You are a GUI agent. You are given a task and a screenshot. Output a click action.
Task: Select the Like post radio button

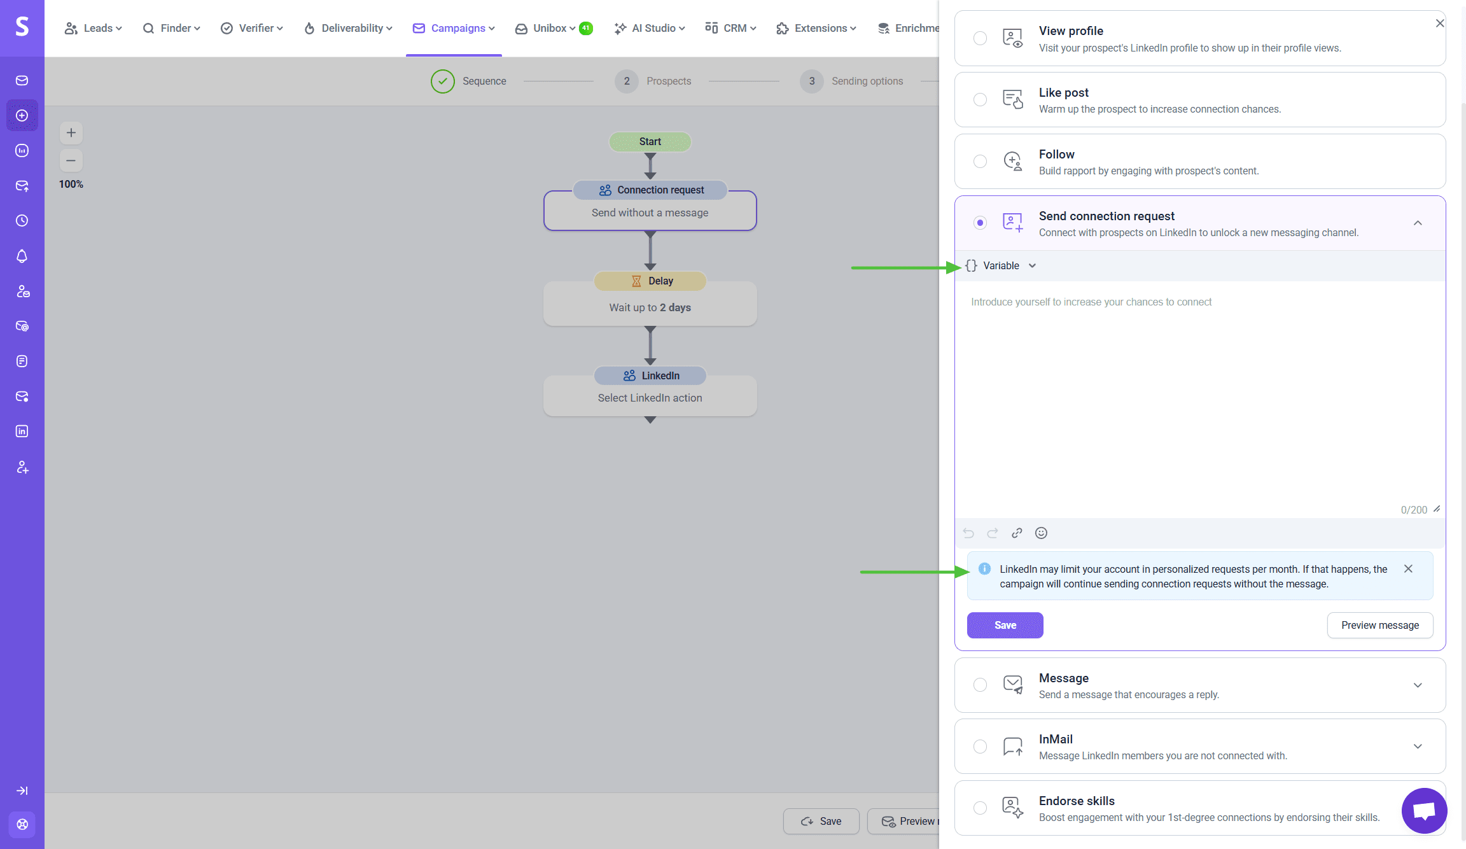coord(980,100)
